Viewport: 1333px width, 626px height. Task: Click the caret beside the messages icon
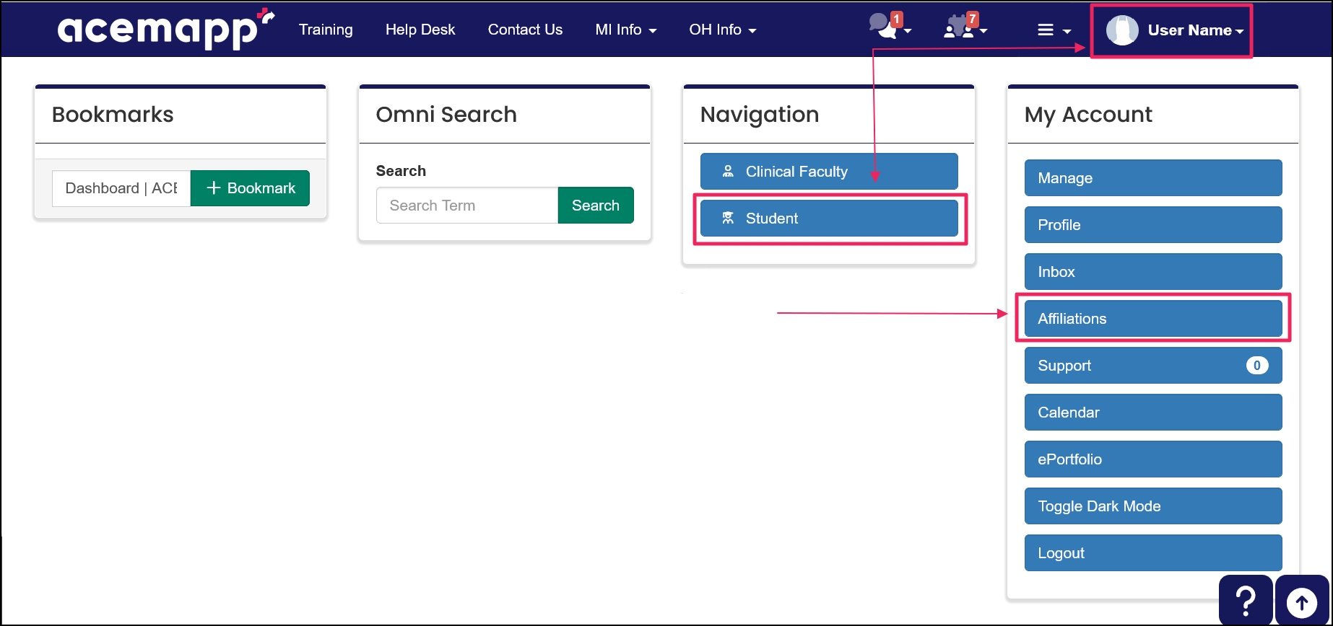pyautogui.click(x=908, y=31)
